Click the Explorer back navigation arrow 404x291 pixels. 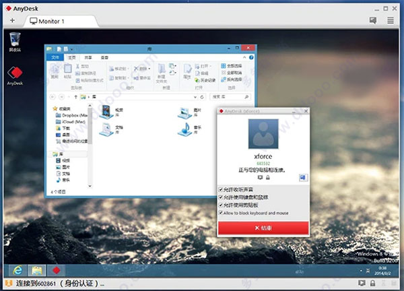53,97
